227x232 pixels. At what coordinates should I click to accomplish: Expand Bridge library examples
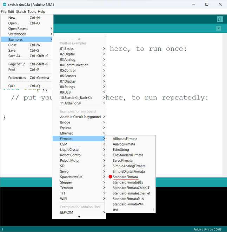click(x=79, y=122)
